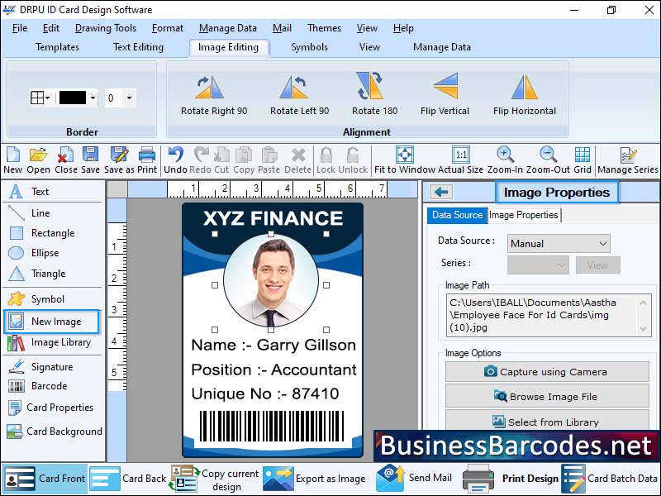Save the design with Save icon
Screen dimensions: 661x496
(x=90, y=160)
